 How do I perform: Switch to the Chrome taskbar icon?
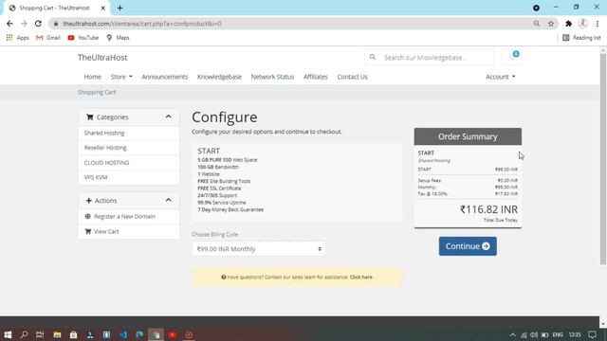(156, 334)
